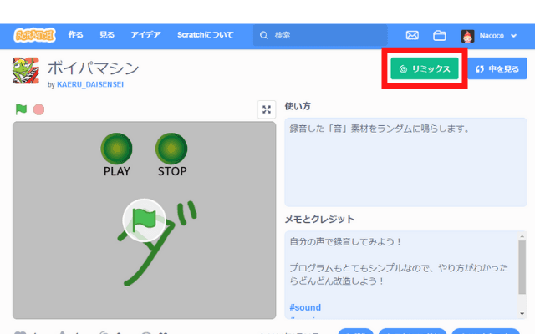535x334 pixels.
Task: Click the scroll down arrow in notes box
Action: (522, 314)
